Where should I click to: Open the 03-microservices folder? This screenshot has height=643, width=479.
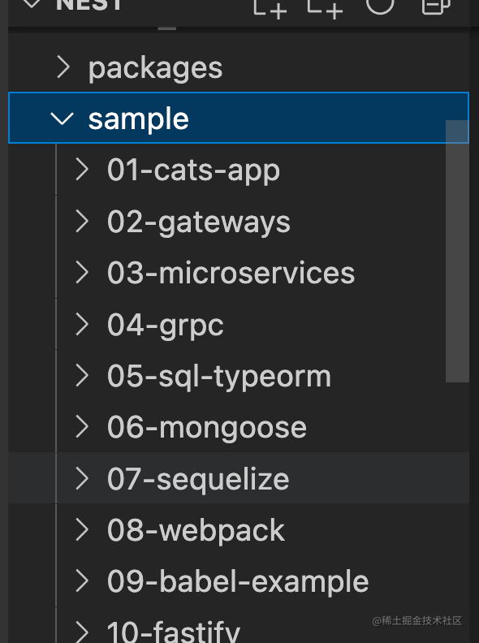(231, 273)
